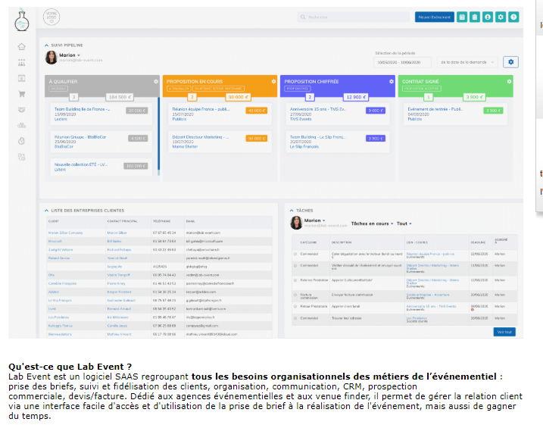Image resolution: width=543 pixels, height=425 pixels.
Task: Click the gear on the À Qualifier column
Action: 156,81
